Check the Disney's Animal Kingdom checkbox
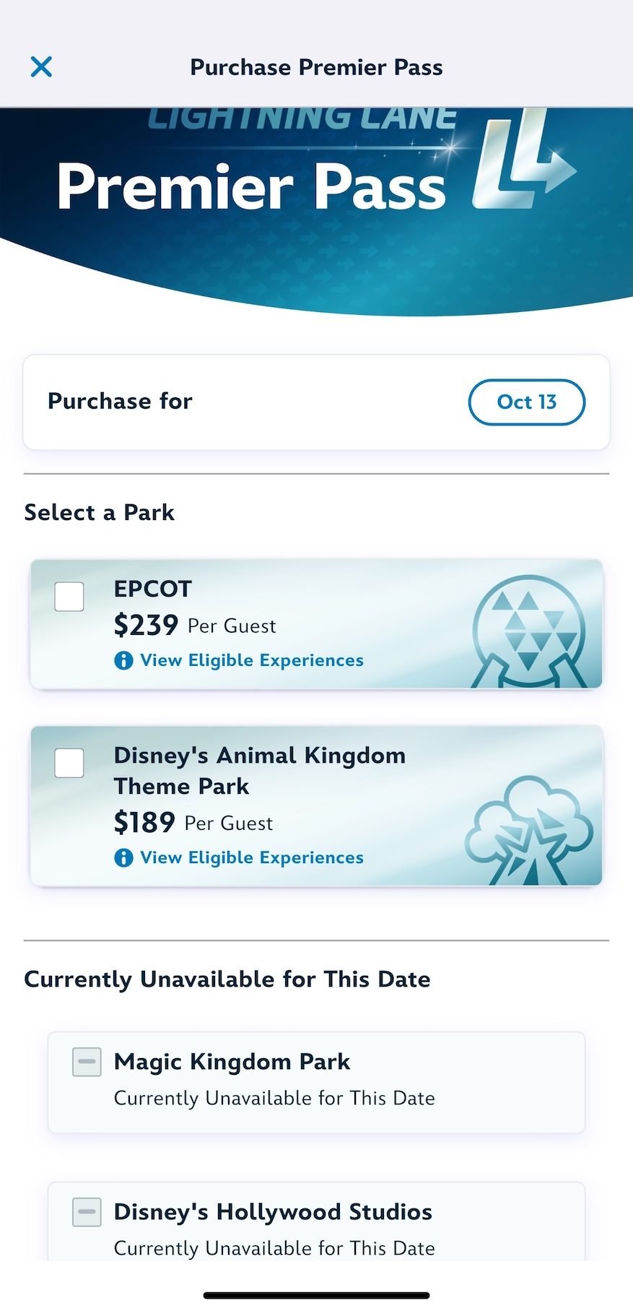633x1311 pixels. 69,763
